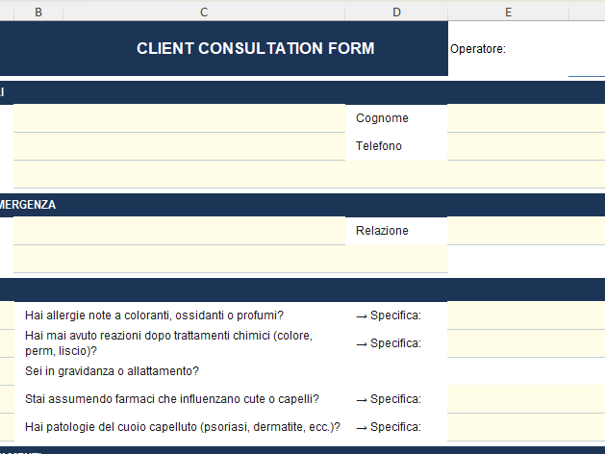Select the Cognome label cell
605x454 pixels.
coord(395,118)
